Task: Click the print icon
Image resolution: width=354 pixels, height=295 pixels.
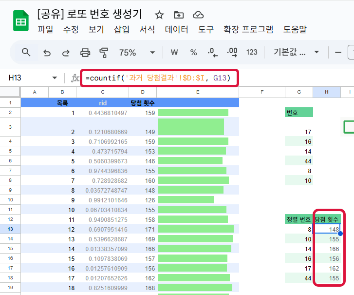Action: [x=85, y=52]
